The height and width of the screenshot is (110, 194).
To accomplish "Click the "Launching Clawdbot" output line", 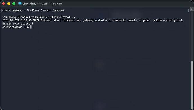I will pos(39,17).
